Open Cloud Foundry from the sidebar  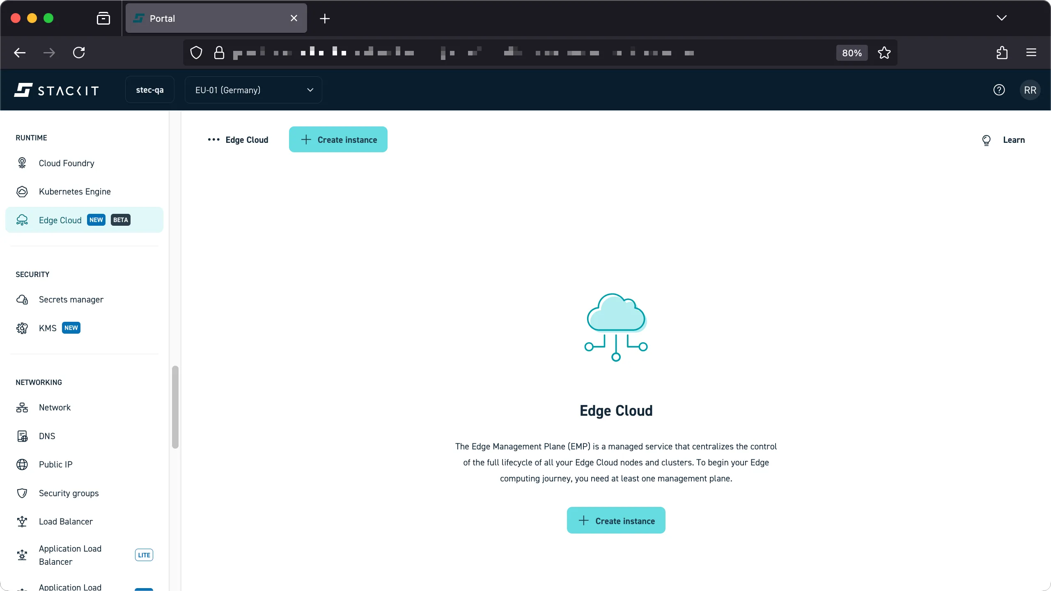tap(66, 163)
